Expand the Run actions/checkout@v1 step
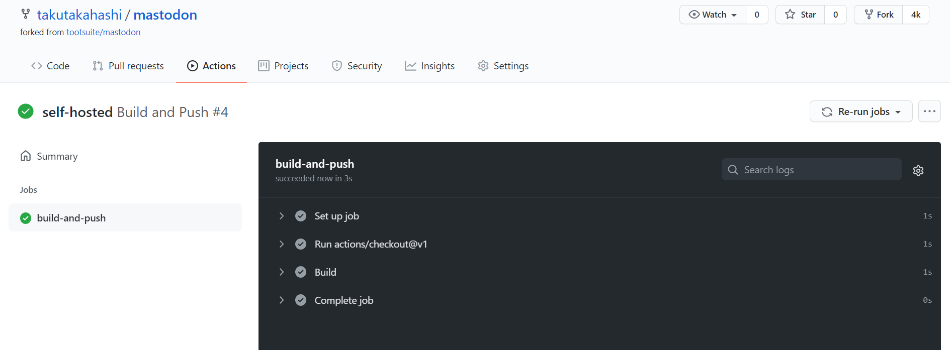950x350 pixels. (282, 244)
